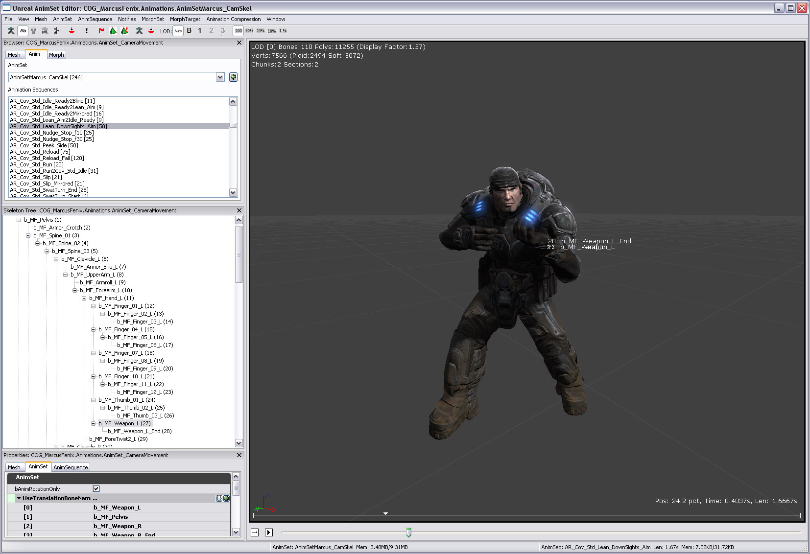Switch to the Morph browser tab
The width and height of the screenshot is (810, 554).
[x=56, y=55]
